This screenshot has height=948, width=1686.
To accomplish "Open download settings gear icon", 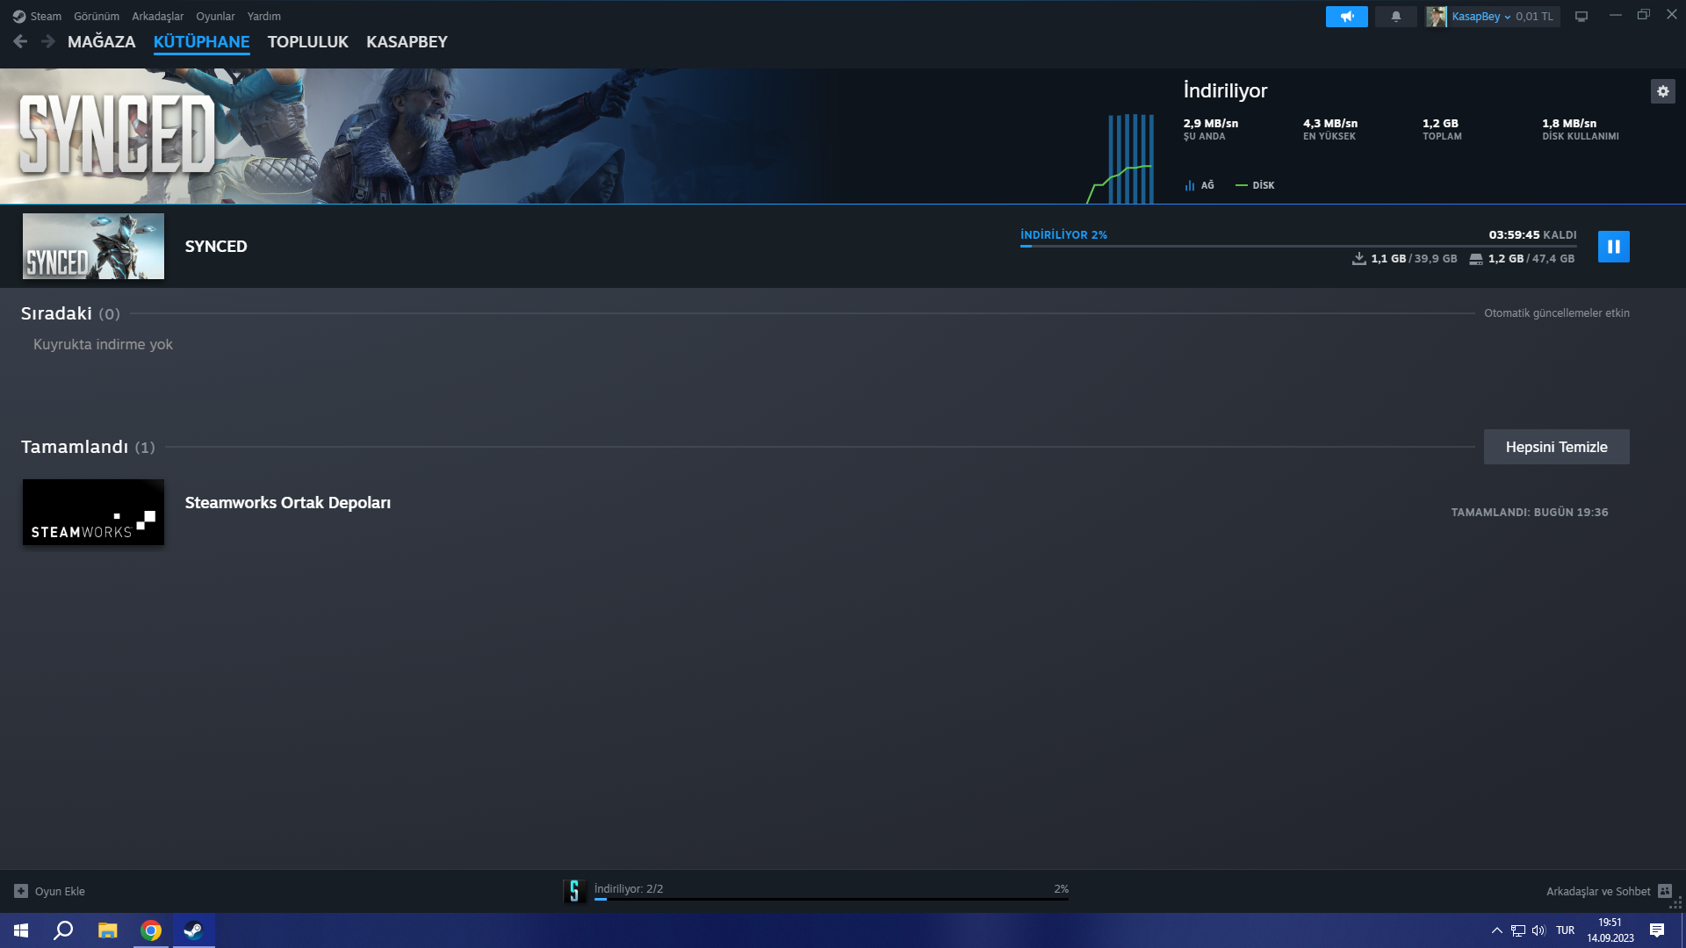I will pyautogui.click(x=1662, y=91).
